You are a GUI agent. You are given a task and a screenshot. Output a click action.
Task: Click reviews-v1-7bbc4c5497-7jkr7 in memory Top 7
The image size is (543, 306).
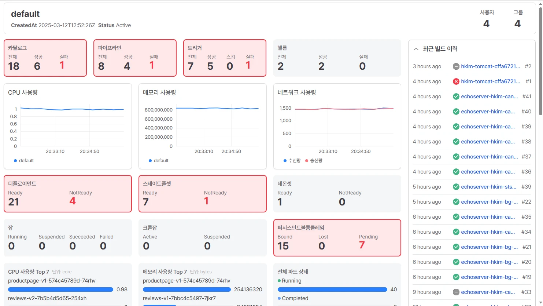pos(179,298)
